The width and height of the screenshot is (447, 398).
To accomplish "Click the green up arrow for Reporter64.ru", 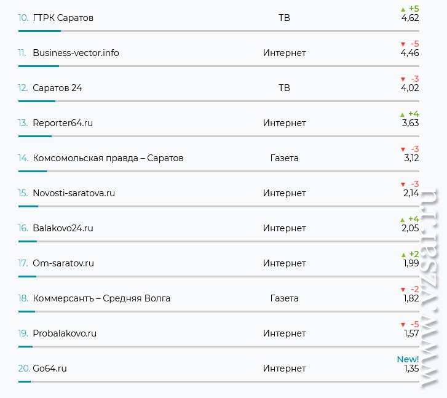I will click(402, 114).
